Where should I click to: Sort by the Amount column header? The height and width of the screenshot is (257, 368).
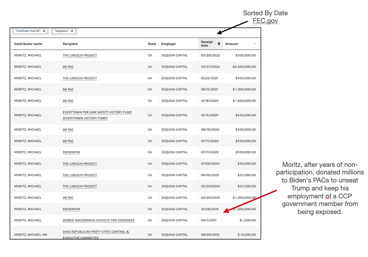232,44
